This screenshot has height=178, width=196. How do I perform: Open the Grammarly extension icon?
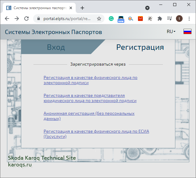(x=111, y=19)
